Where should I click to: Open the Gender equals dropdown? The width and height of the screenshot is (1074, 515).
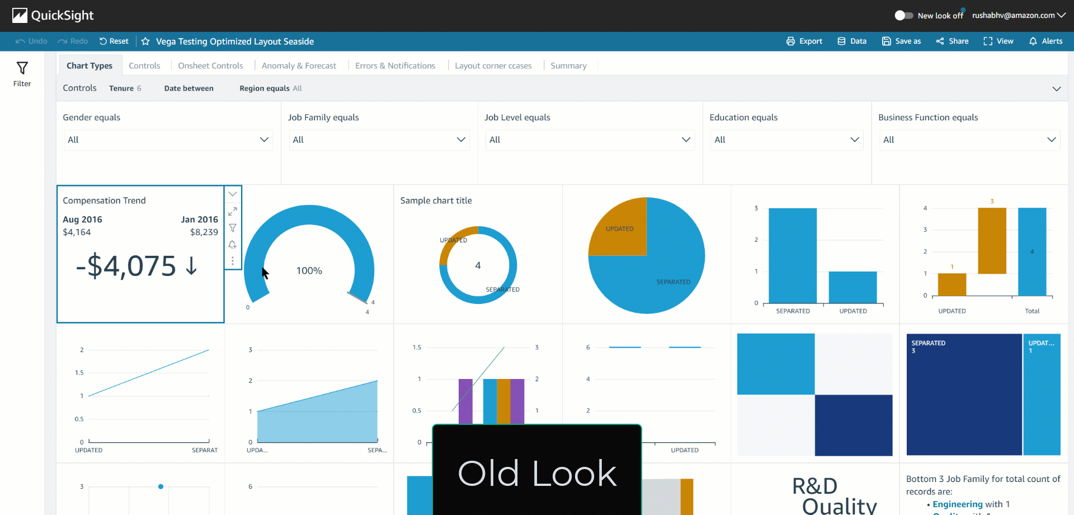pos(168,140)
